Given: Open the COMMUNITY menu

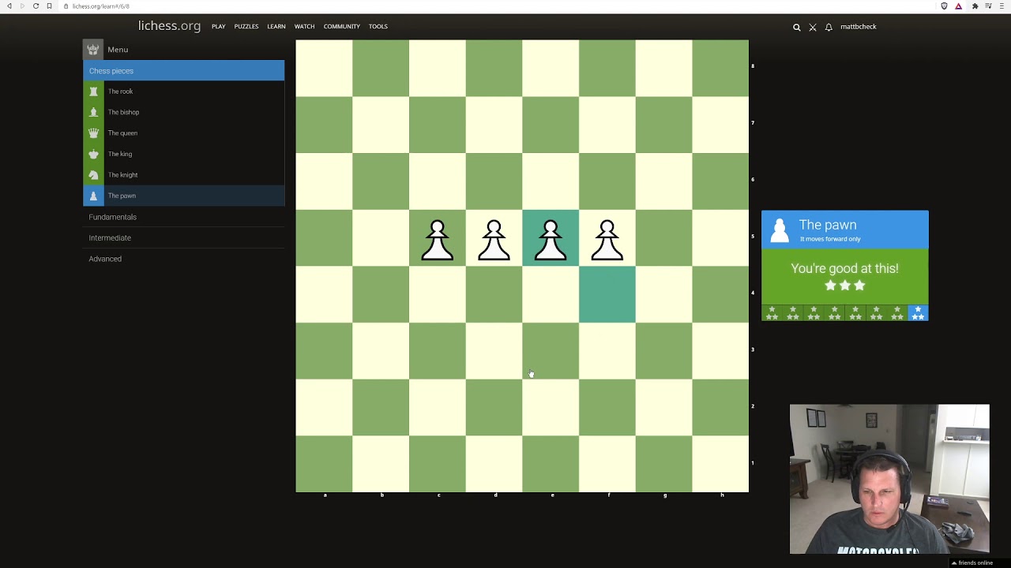Looking at the screenshot, I should coord(341,27).
